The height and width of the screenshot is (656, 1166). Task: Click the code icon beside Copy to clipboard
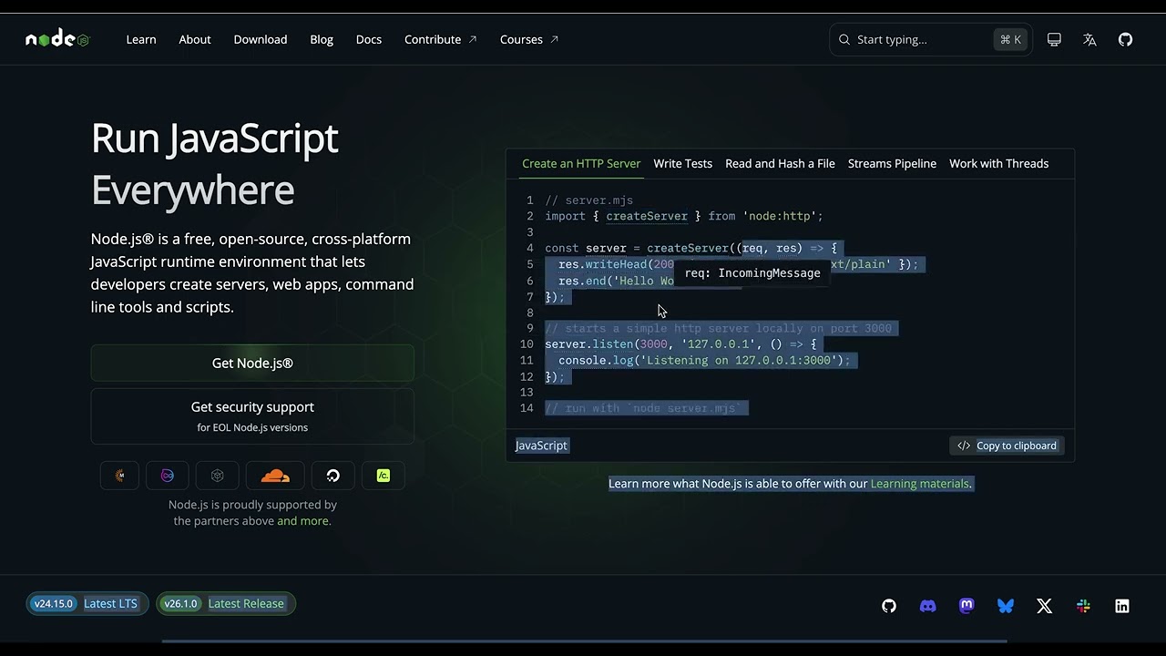coord(964,446)
